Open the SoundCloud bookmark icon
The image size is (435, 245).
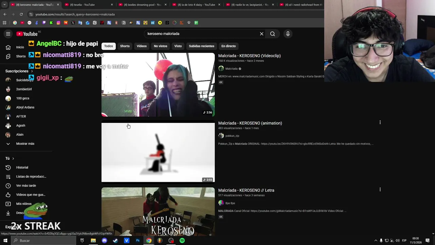[66, 23]
